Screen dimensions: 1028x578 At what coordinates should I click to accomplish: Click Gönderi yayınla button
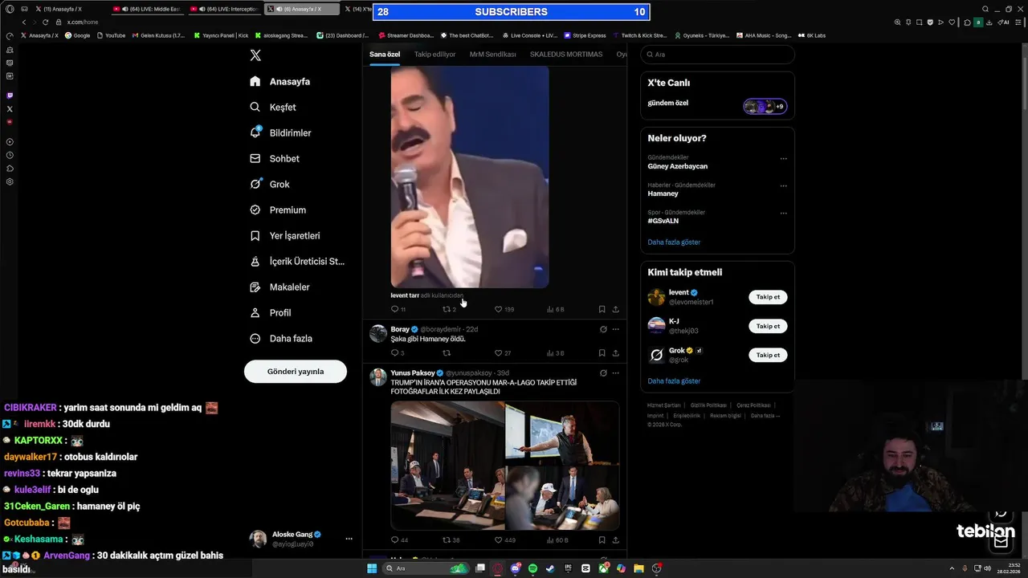coord(296,371)
